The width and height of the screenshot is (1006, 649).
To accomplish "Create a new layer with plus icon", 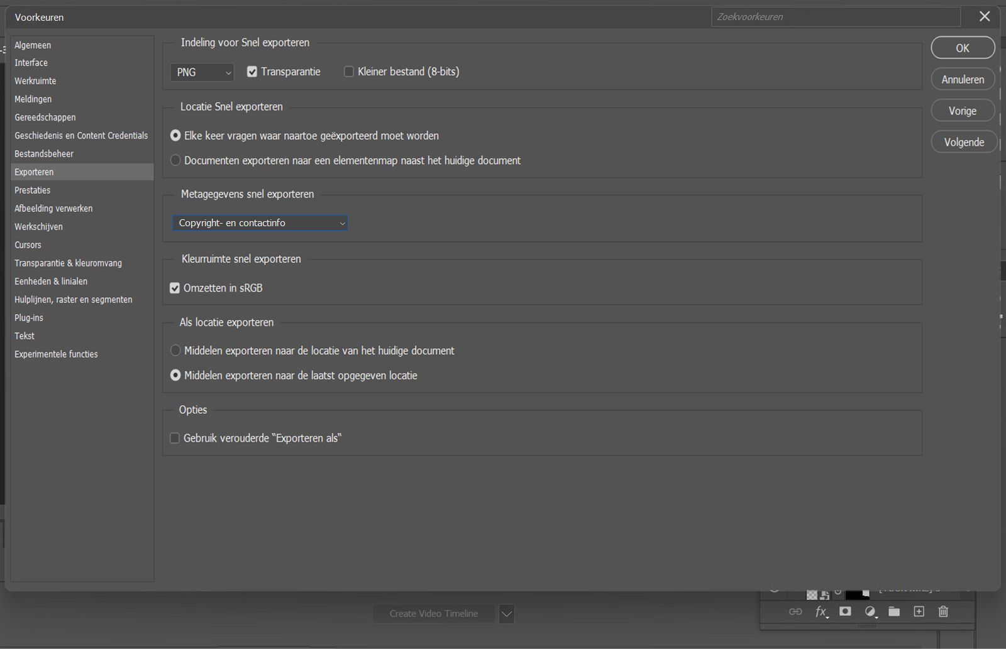I will pyautogui.click(x=919, y=611).
